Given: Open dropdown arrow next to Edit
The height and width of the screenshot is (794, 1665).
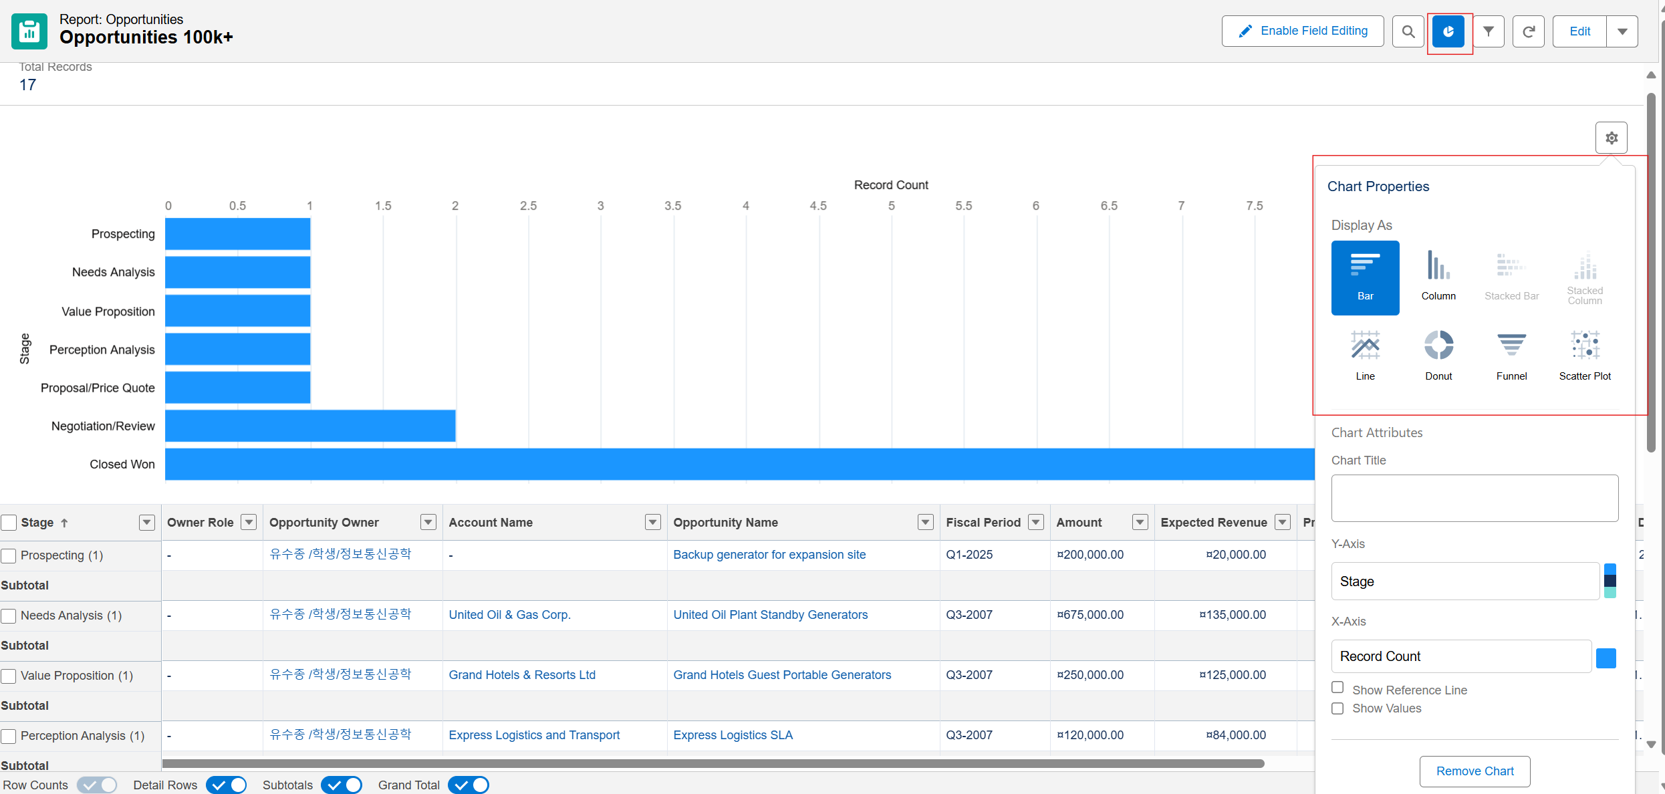Looking at the screenshot, I should (x=1622, y=31).
